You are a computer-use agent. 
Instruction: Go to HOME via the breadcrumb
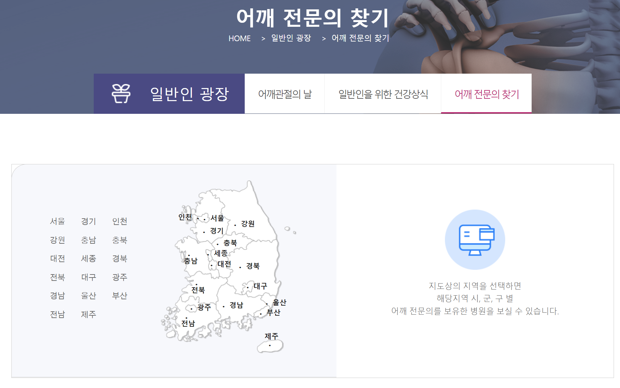[239, 38]
